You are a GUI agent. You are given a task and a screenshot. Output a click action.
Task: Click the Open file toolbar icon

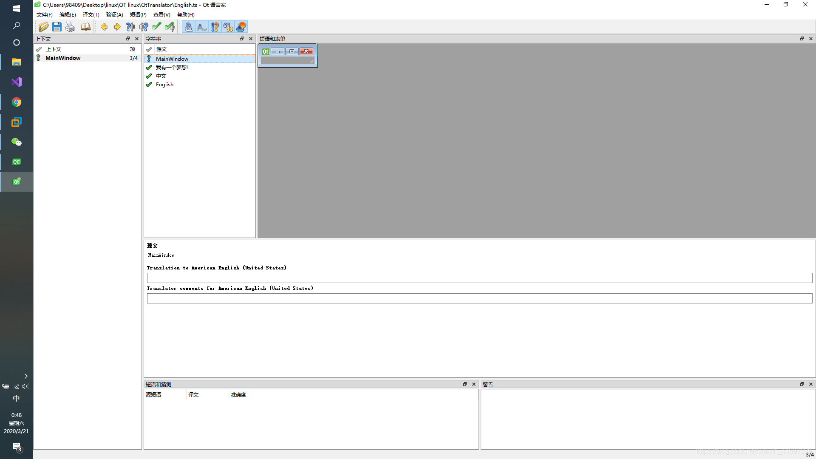[x=43, y=27]
